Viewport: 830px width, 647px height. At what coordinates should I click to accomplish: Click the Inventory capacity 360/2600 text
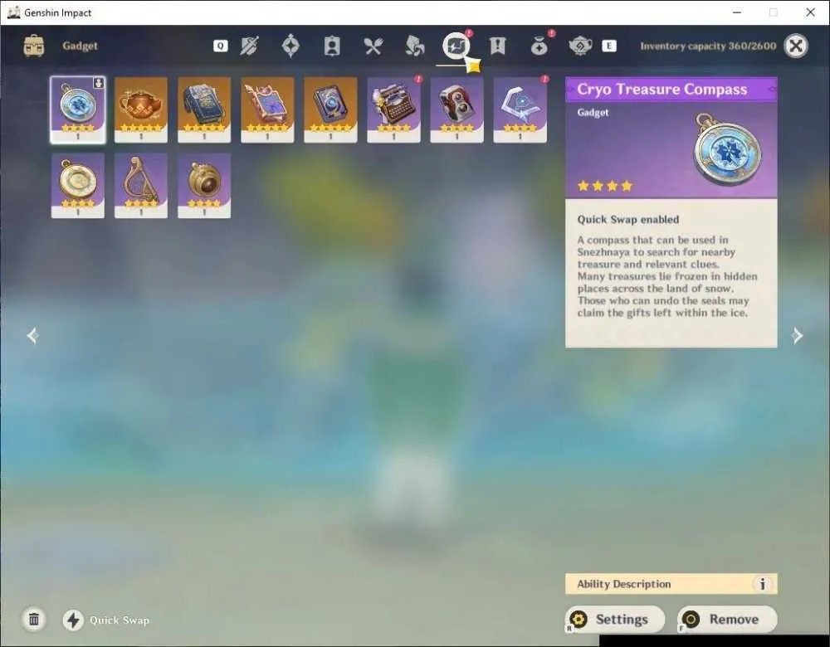[x=708, y=46]
